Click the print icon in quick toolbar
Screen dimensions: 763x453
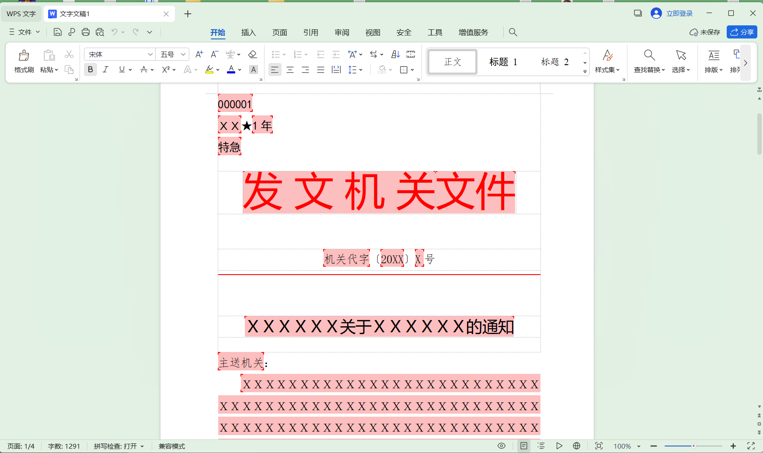point(86,32)
